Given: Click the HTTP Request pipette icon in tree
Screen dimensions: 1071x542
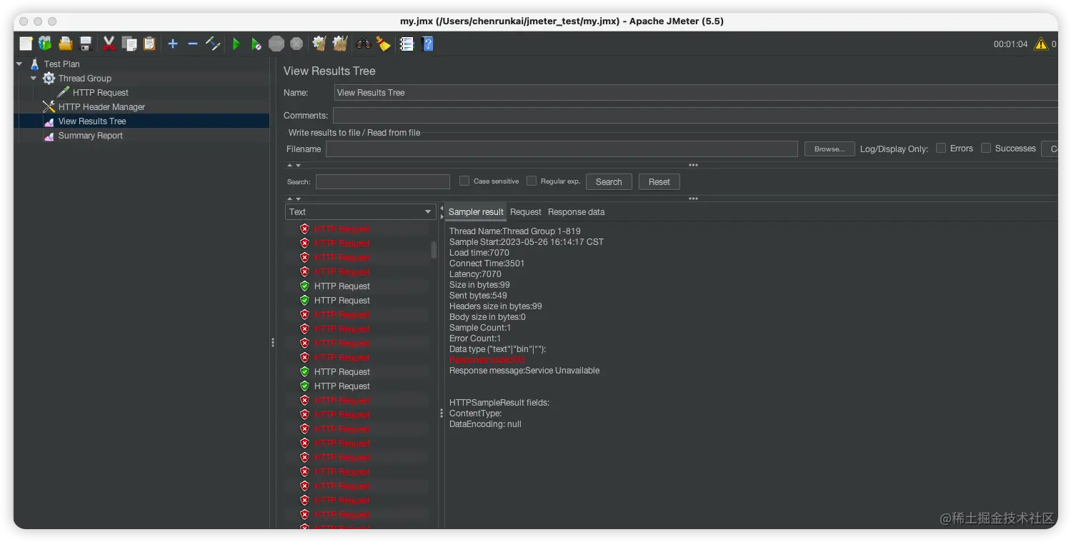Looking at the screenshot, I should (63, 93).
